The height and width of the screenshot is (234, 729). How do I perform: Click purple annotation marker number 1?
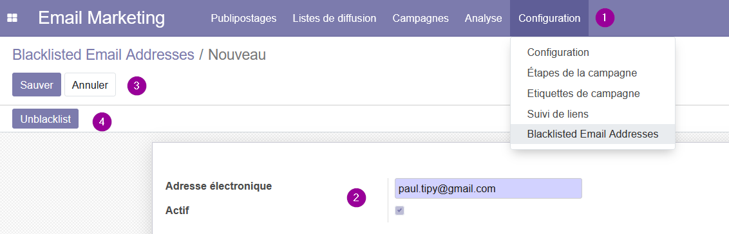tap(605, 18)
